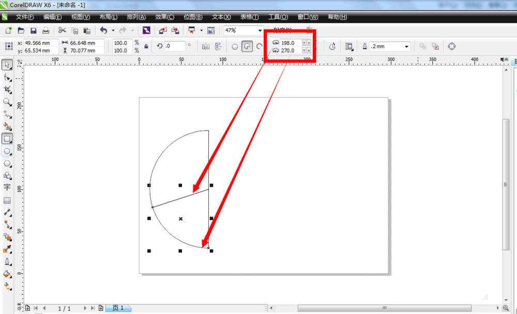Select the 页 1 page tab
The width and height of the screenshot is (517, 314).
tap(118, 308)
